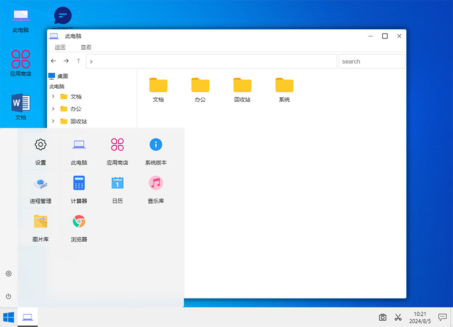
Task: Open the 文档 folder in file pane
Action: coord(158,90)
